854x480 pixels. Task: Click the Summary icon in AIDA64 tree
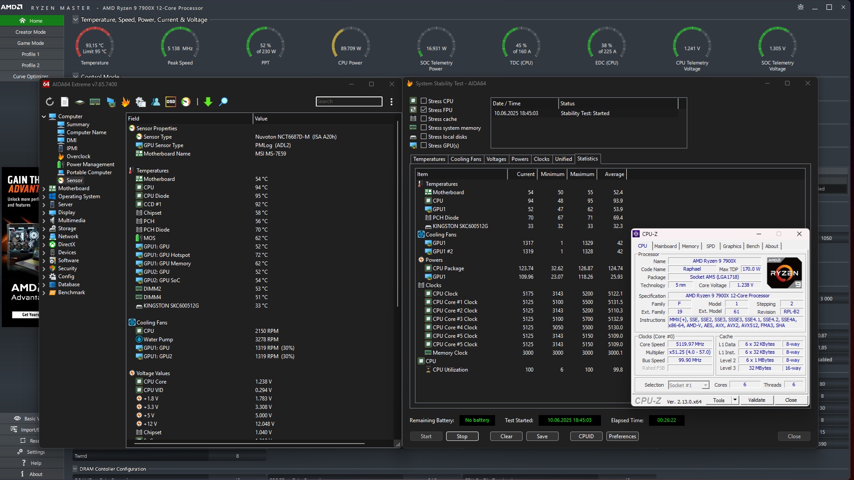point(61,124)
